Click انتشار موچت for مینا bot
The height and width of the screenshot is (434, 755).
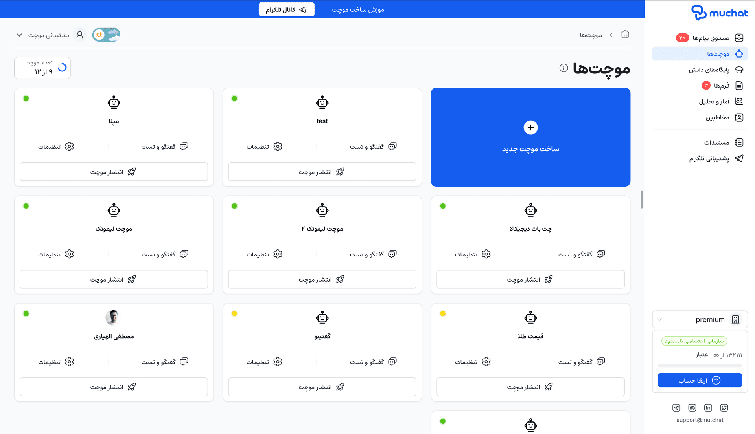tap(114, 172)
